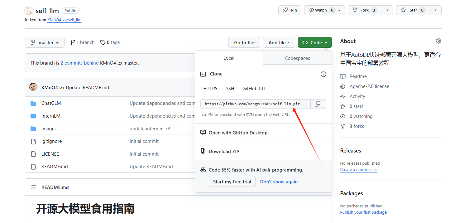This screenshot has height=223, width=460.
Task: Fork the repository
Action: click(364, 10)
